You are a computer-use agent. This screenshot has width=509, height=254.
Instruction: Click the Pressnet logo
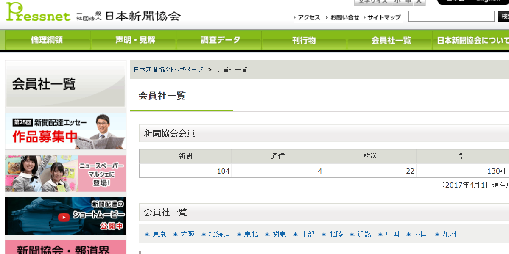coord(38,13)
